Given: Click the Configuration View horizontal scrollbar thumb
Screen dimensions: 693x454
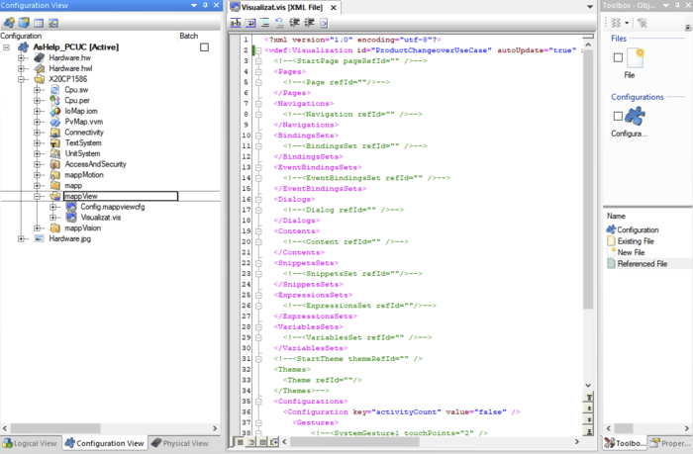Looking at the screenshot, I should (55, 428).
